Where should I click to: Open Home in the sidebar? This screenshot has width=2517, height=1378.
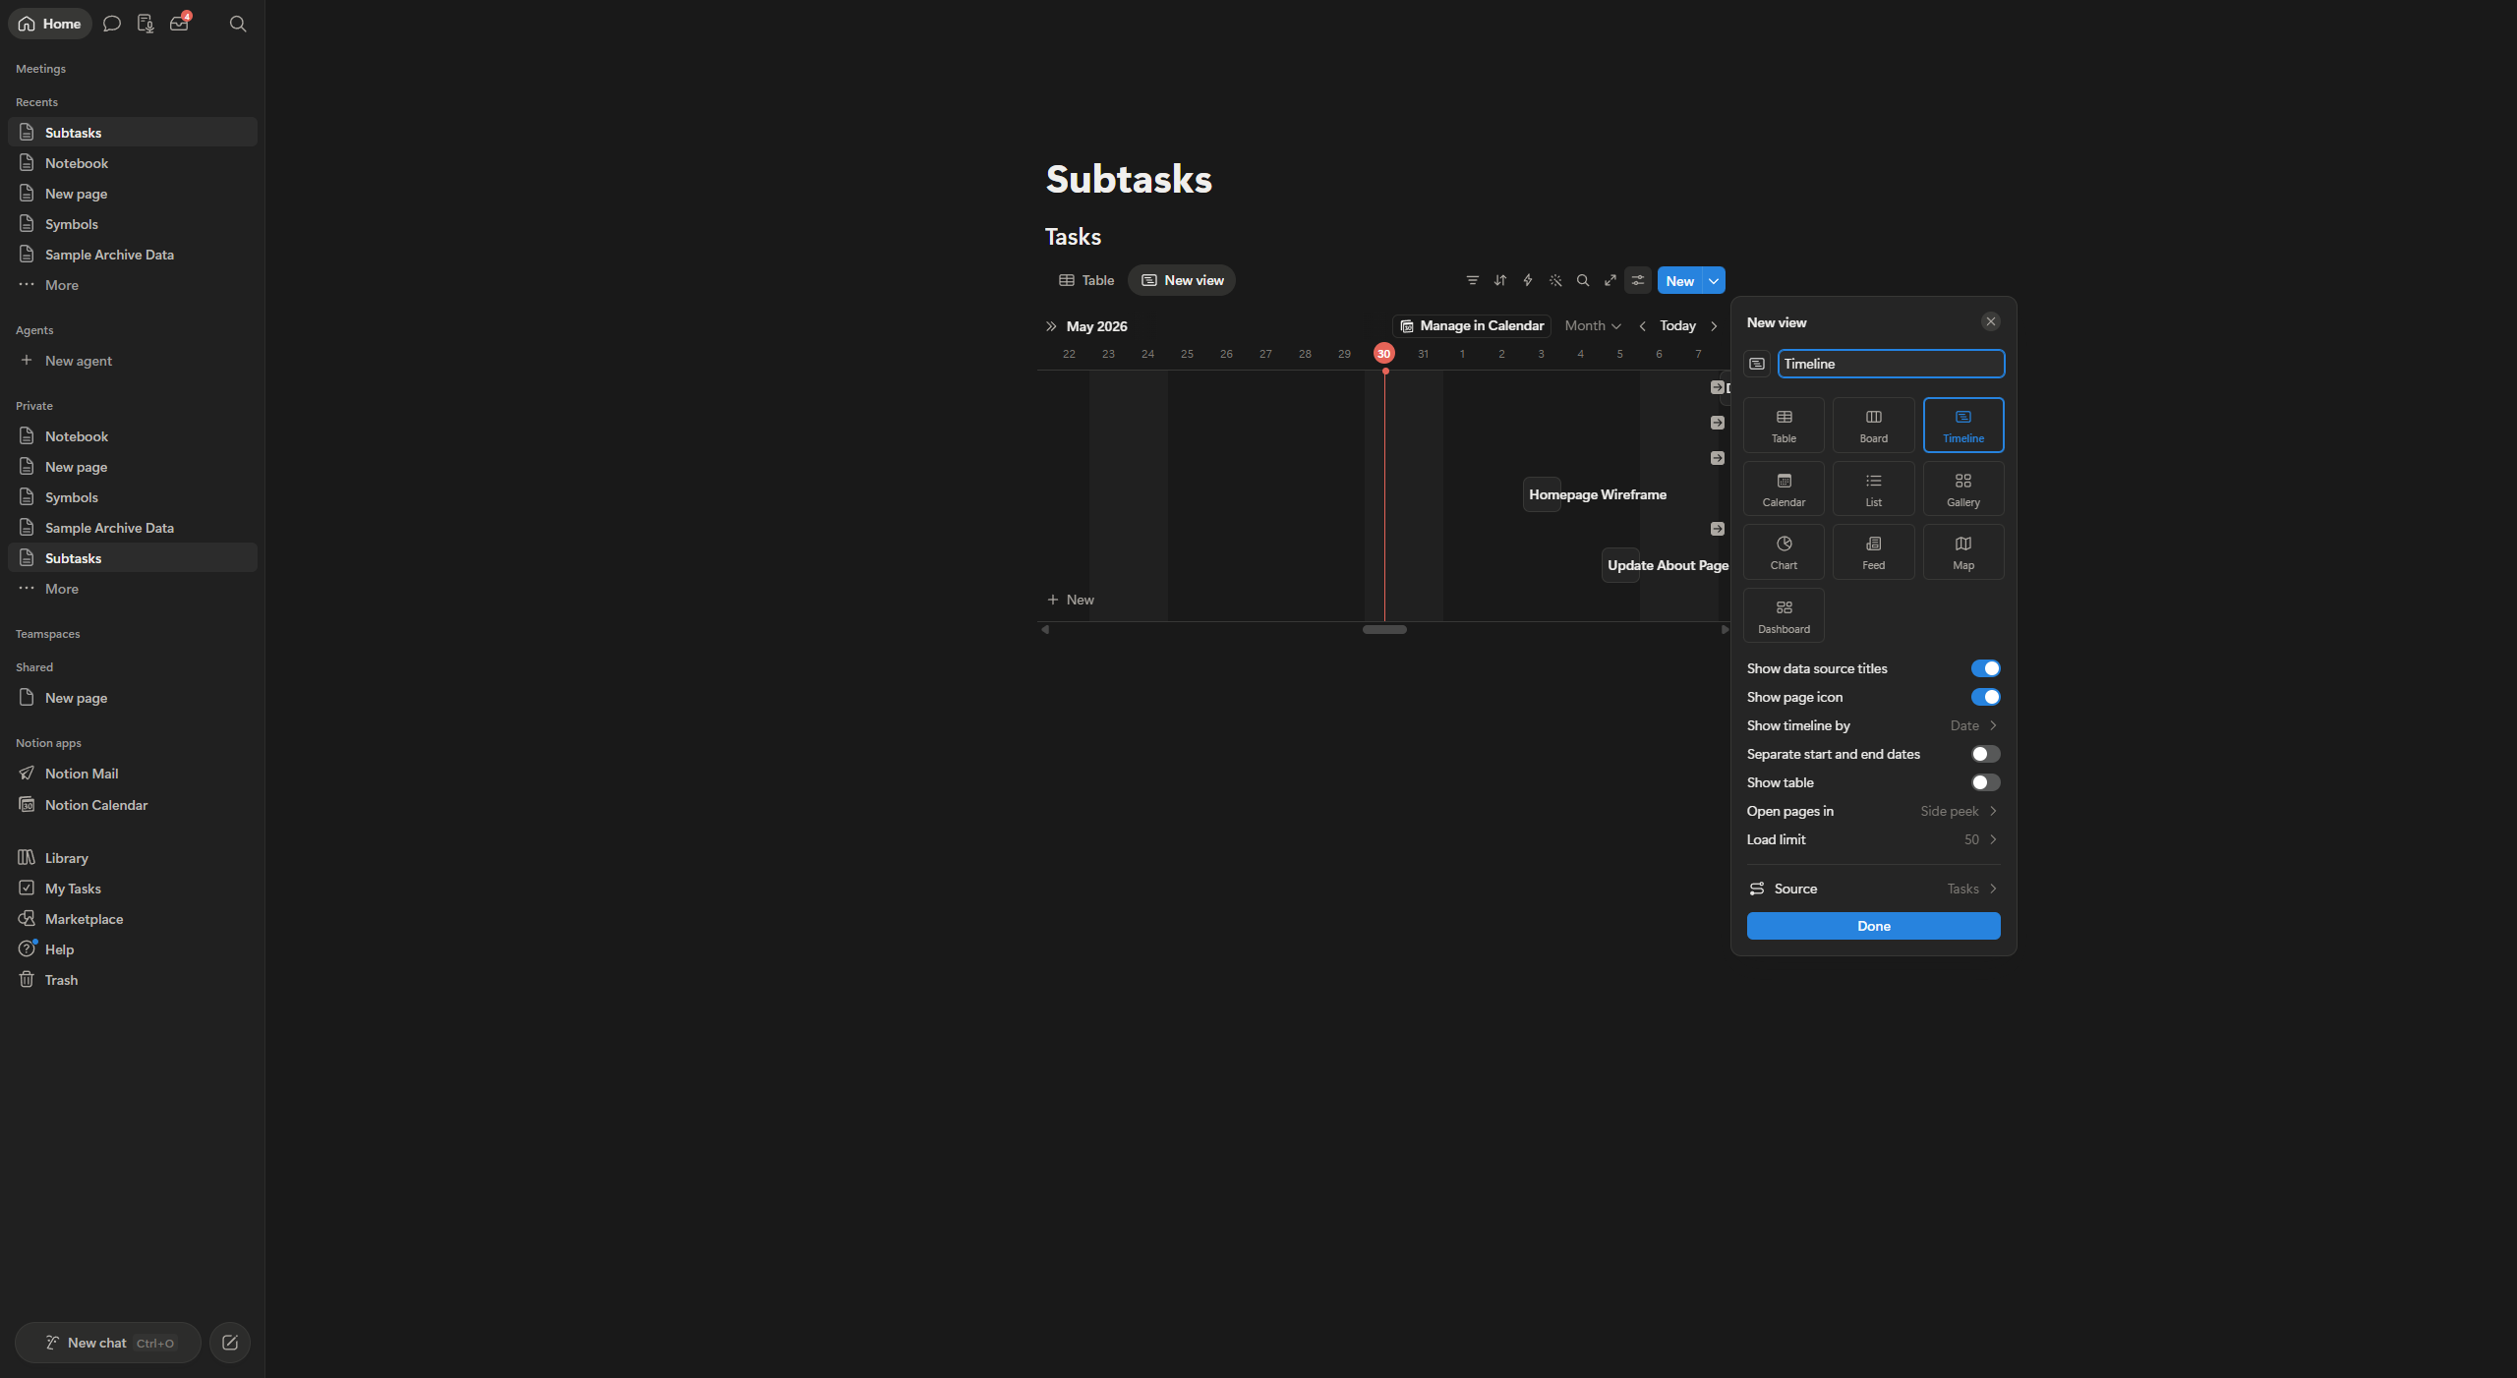(49, 24)
